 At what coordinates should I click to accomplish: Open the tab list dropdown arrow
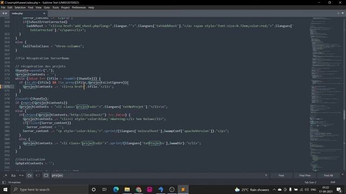(343, 13)
